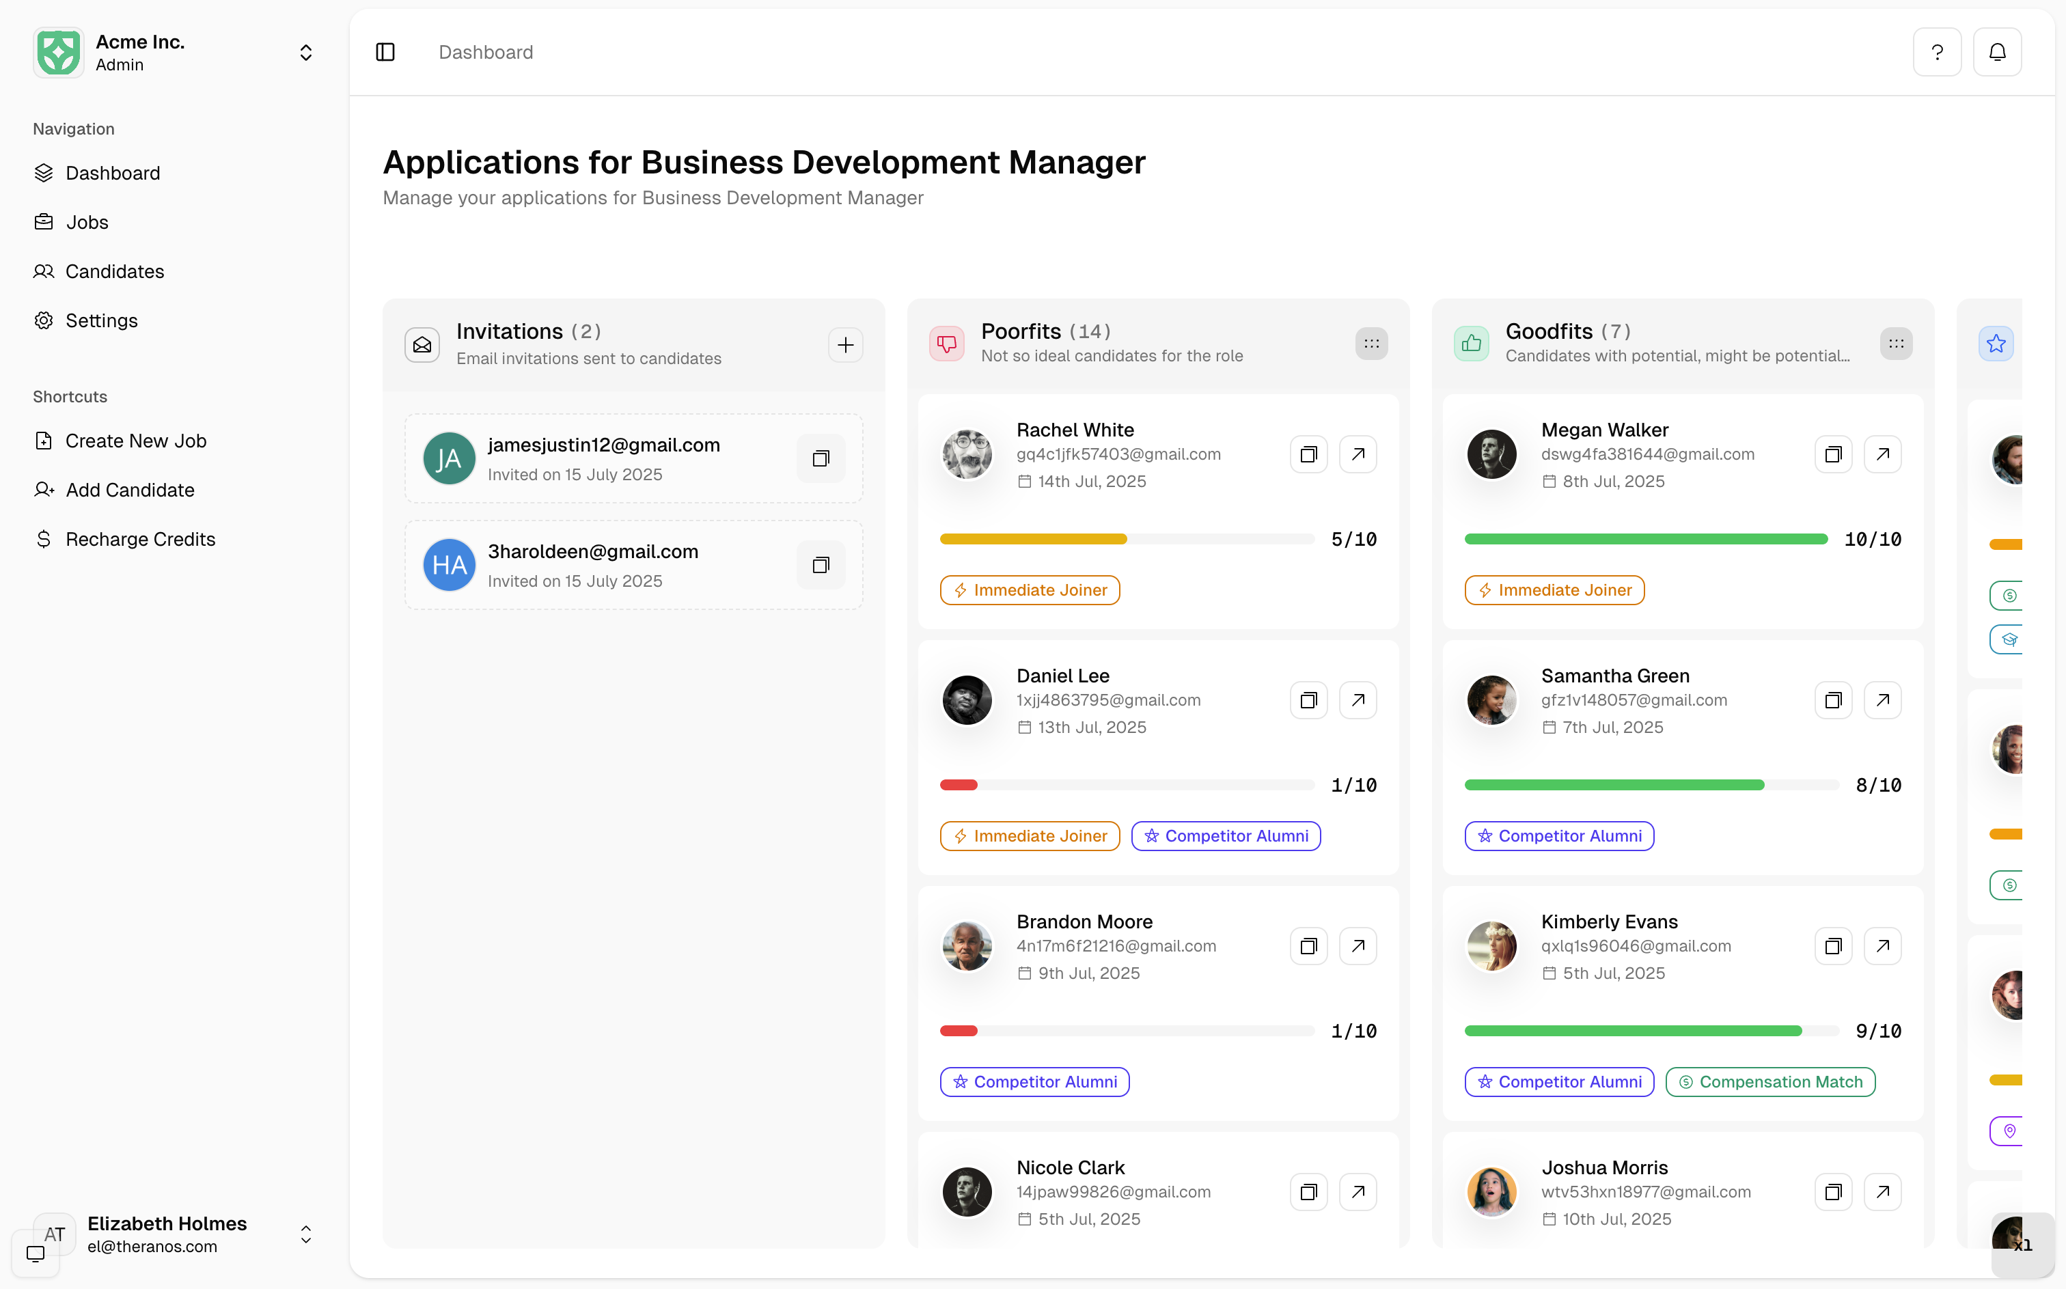Screen dimensions: 2066x1289
Task: Copy Nicole Clark's details
Action: (x=1308, y=1192)
